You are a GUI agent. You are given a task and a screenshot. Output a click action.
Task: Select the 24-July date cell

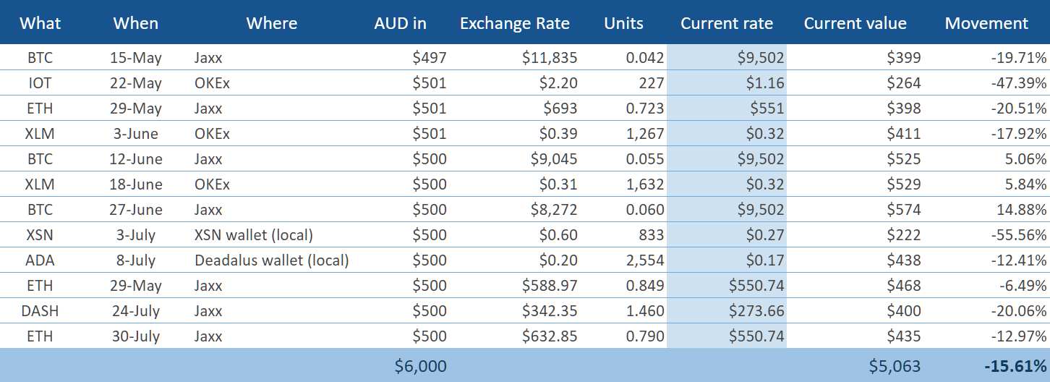pos(136,311)
